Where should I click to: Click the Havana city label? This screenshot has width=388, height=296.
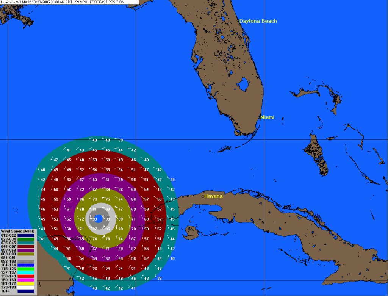click(213, 196)
